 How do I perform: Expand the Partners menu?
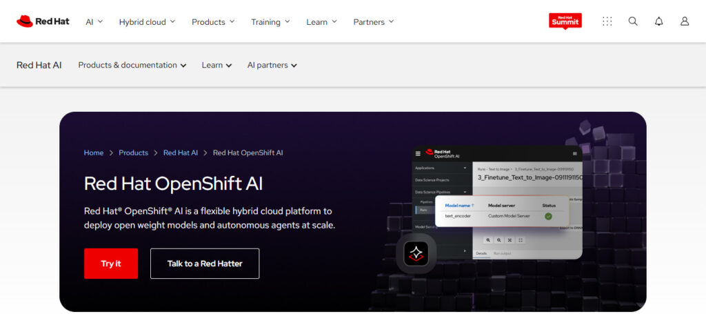[x=373, y=21]
